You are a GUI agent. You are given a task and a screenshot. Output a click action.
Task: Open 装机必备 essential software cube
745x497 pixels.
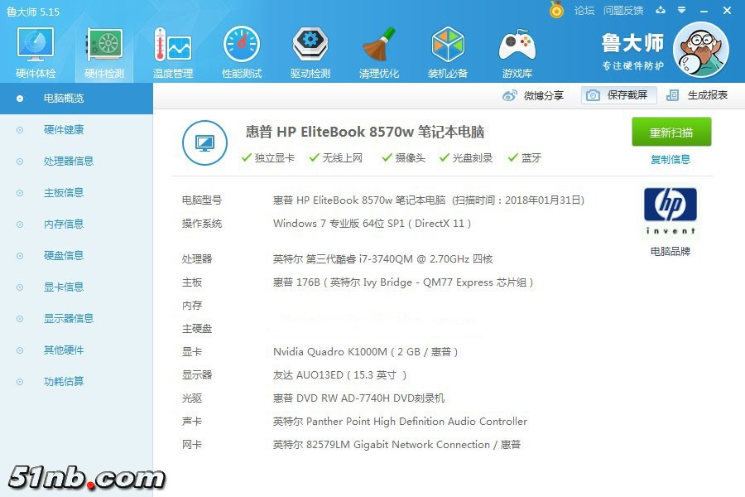click(x=448, y=52)
